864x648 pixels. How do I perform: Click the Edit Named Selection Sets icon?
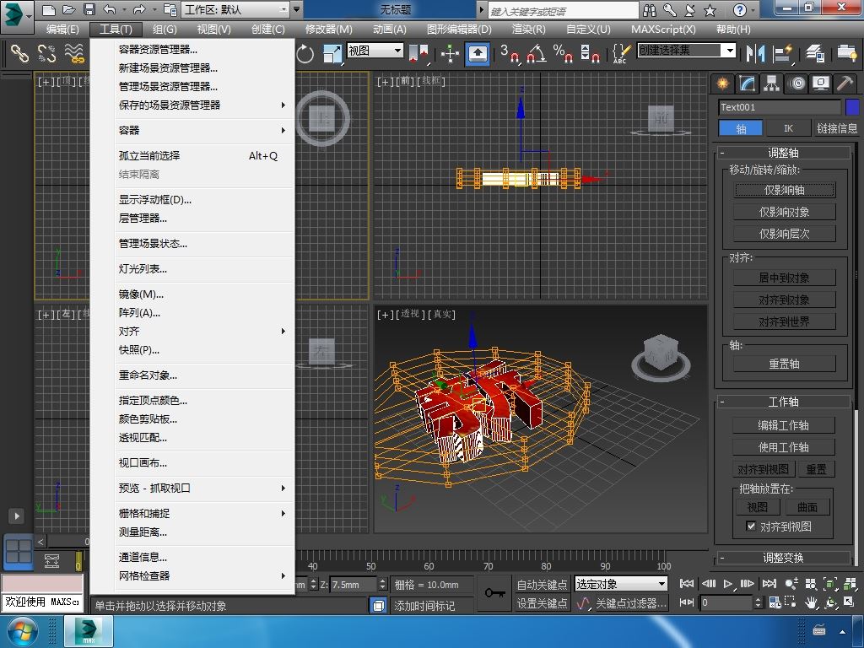tap(621, 53)
